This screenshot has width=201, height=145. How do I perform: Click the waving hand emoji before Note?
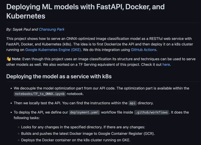9,59
